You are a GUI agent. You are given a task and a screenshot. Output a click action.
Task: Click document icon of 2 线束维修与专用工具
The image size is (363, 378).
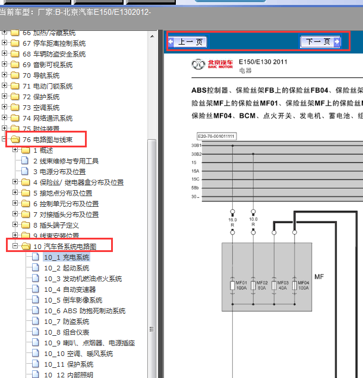pyautogui.click(x=24, y=160)
